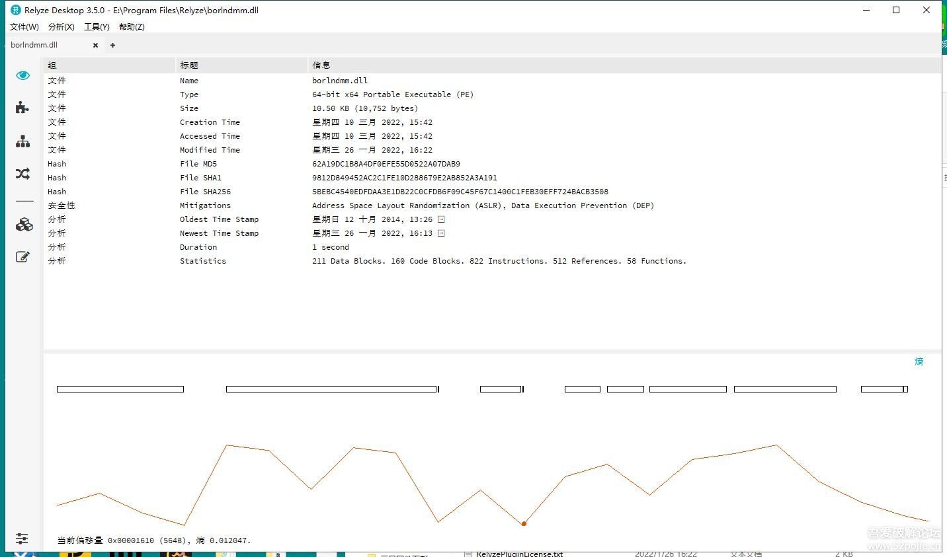Click the 标题 column header
The height and width of the screenshot is (557, 947).
[189, 65]
